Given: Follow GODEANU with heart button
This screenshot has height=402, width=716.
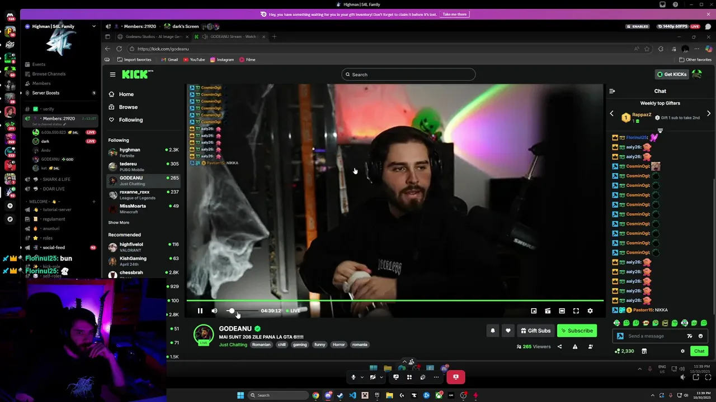Looking at the screenshot, I should coord(508,331).
